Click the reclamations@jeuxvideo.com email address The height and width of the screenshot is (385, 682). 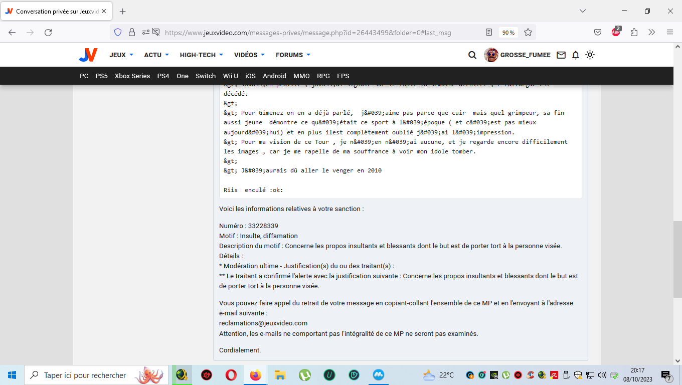263,323
